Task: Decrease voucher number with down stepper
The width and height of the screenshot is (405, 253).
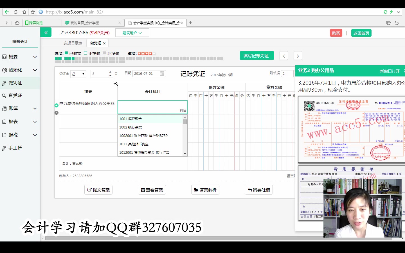Action: click(111, 76)
